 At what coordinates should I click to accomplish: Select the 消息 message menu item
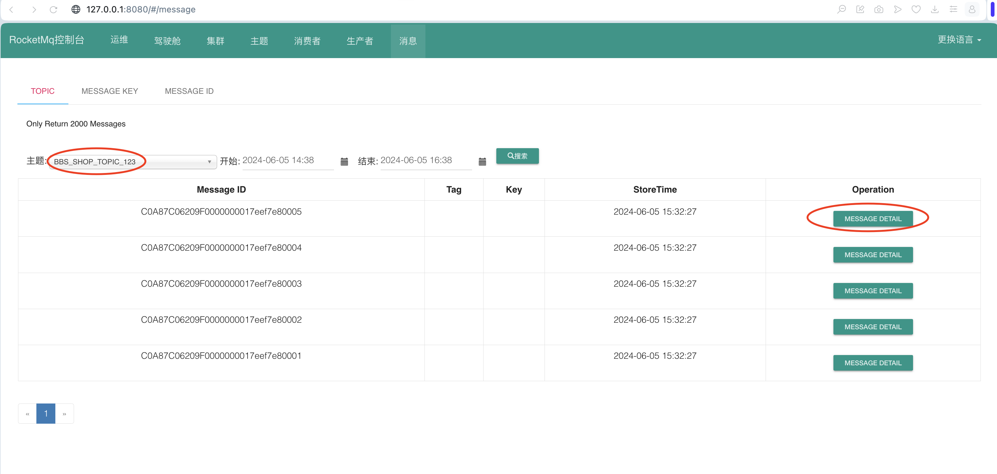(x=408, y=41)
